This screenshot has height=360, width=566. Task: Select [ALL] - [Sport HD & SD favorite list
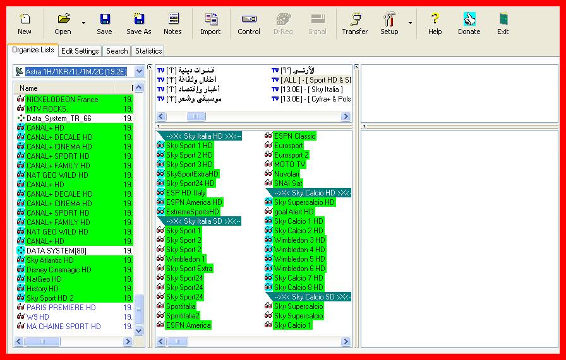point(311,80)
